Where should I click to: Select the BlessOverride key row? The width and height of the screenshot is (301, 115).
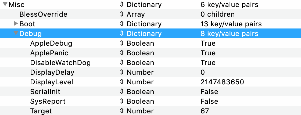(x=43, y=14)
